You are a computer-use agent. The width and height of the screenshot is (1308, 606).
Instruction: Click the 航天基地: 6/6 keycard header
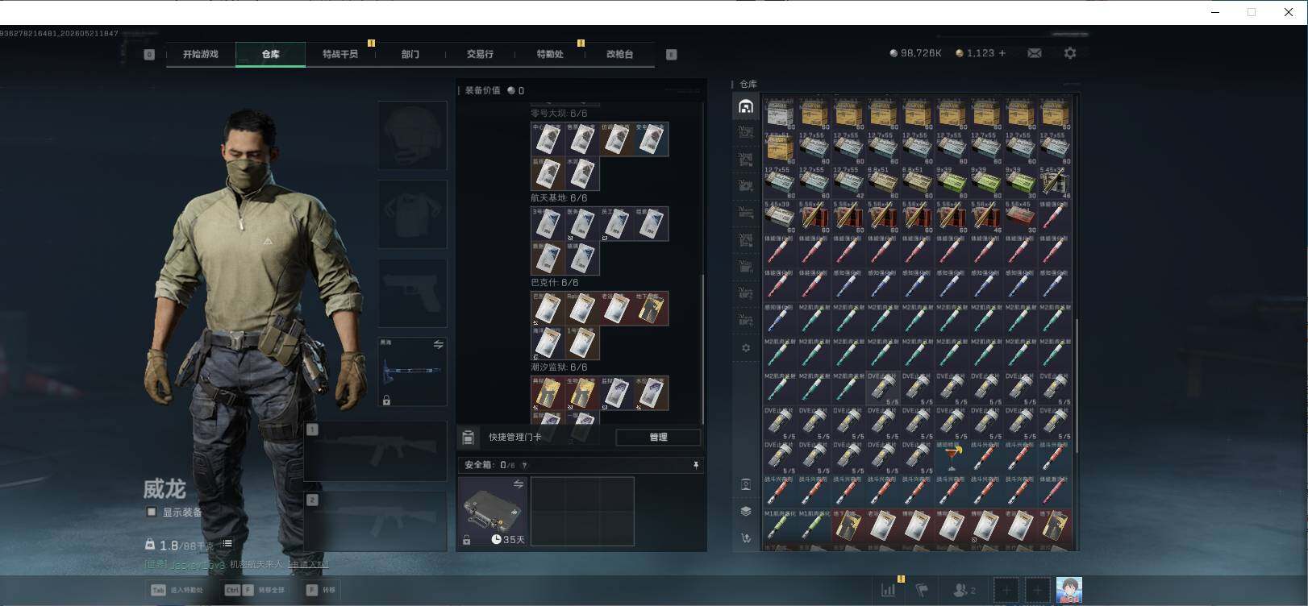point(559,197)
